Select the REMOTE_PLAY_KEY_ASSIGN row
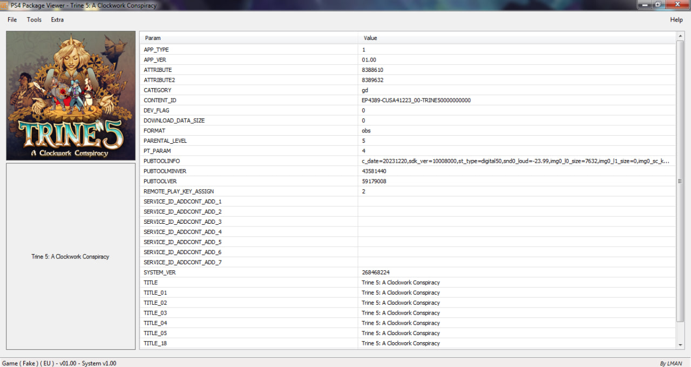This screenshot has height=367, width=691. [x=408, y=191]
